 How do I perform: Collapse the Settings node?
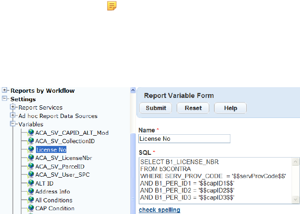tap(4, 98)
